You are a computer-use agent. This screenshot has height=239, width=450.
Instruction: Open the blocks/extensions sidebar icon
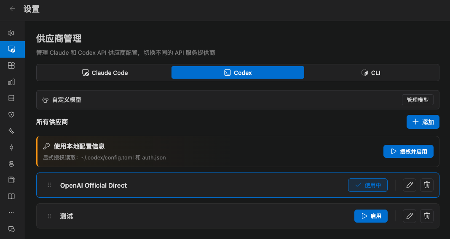[x=11, y=65]
